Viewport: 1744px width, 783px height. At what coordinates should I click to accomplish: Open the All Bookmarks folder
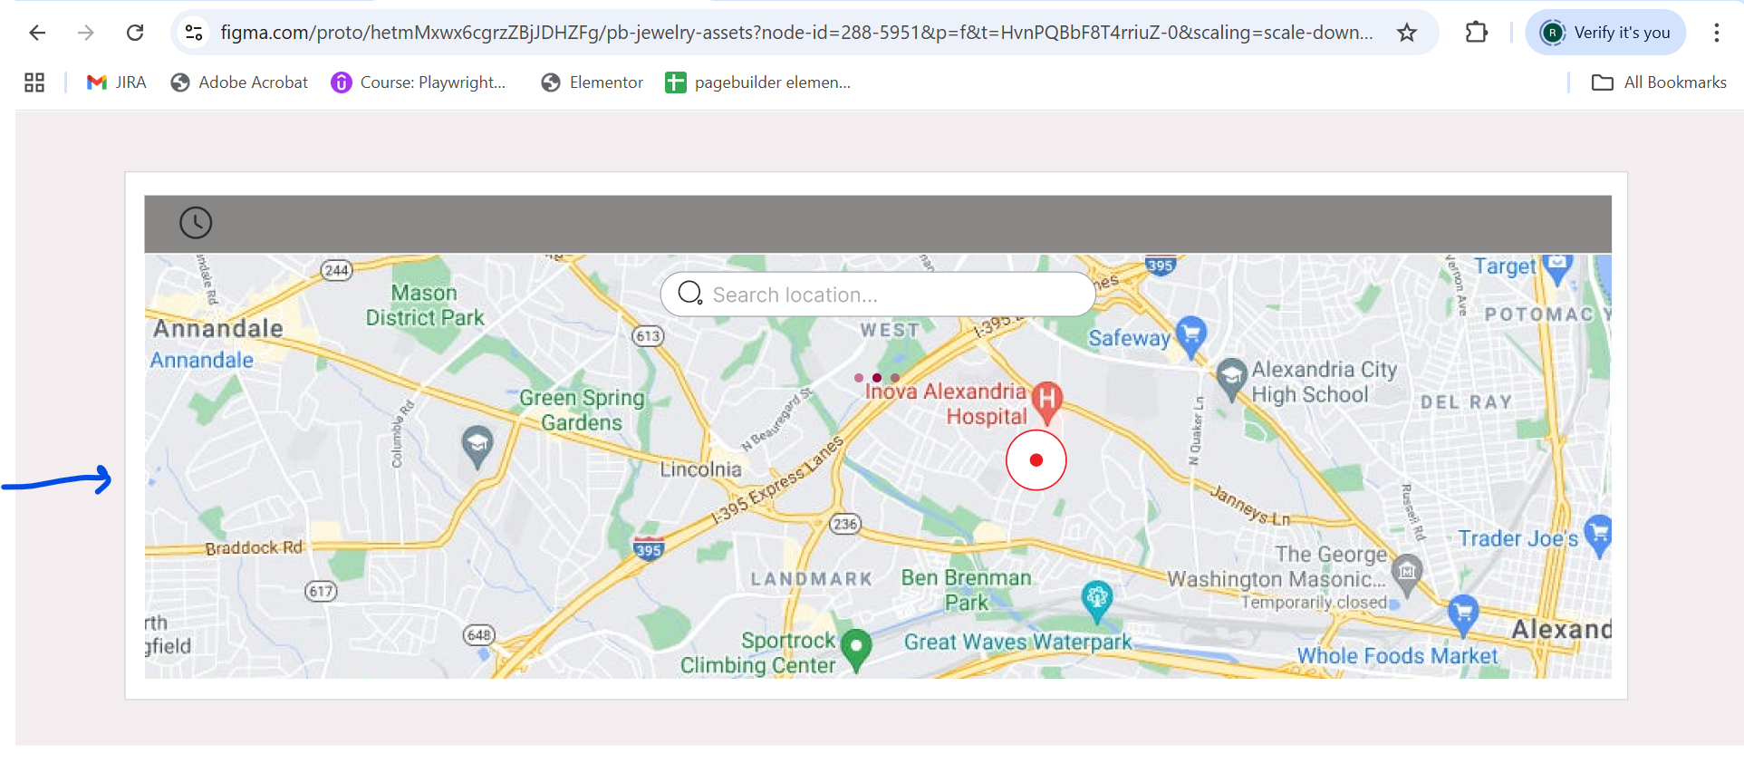[x=1659, y=82]
